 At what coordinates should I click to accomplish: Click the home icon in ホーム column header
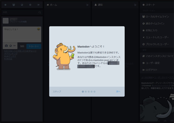click(x=48, y=5)
